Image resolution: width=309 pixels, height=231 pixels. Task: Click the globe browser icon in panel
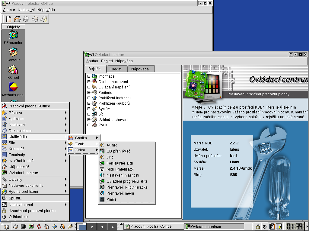55,227
